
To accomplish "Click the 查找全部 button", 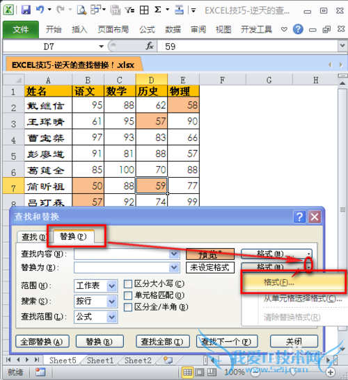I will point(163,342).
